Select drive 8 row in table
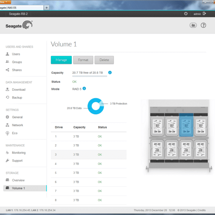This screenshot has width=215, height=215. (89, 200)
